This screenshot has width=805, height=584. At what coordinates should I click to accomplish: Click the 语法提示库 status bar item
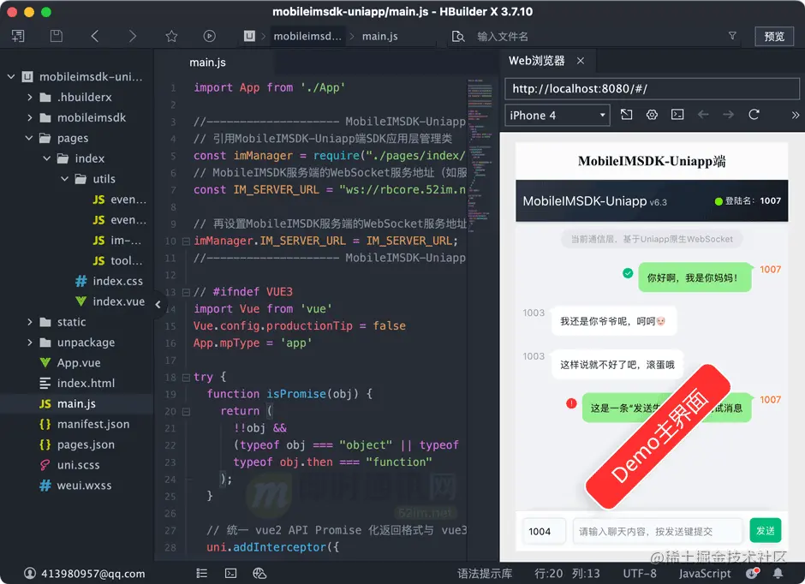(485, 573)
